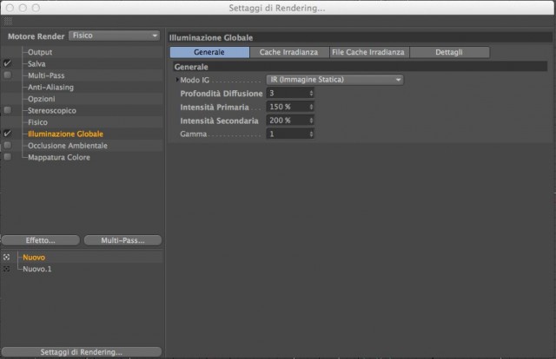
Task: Select the Nuovo render preset
Action: 34,258
